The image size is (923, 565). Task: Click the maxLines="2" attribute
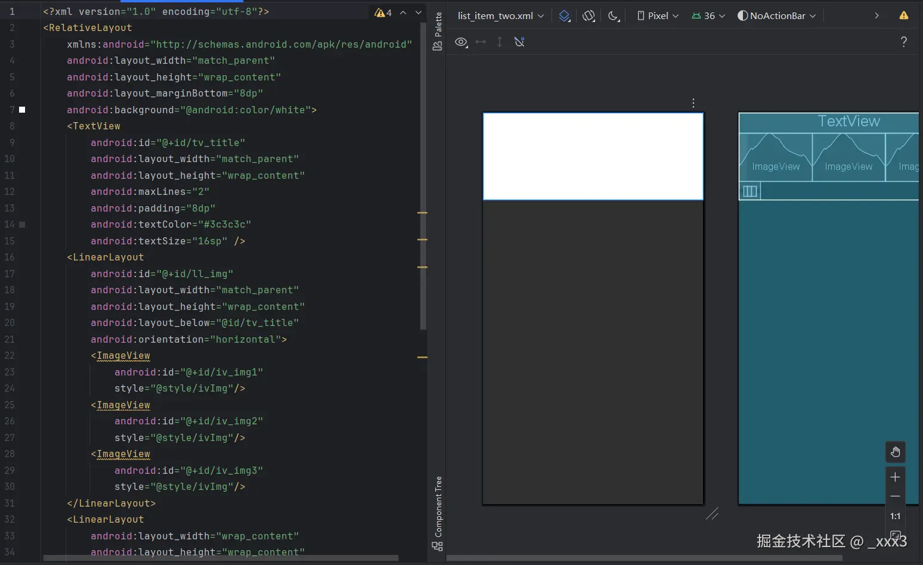pos(150,192)
